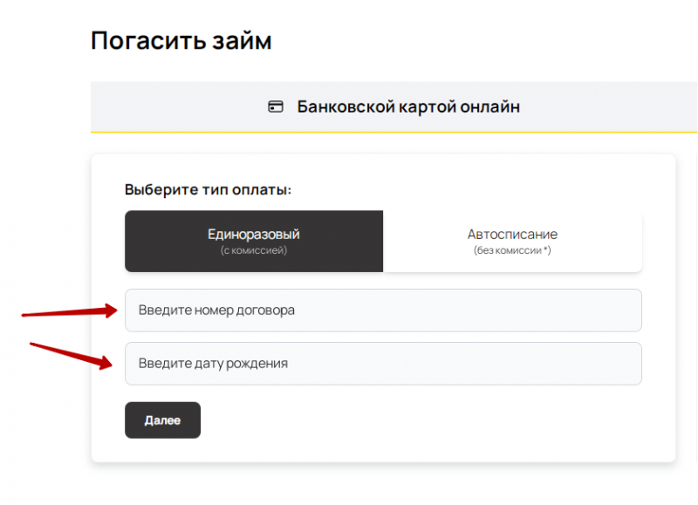Enable the one-time payment option with commission
The width and height of the screenshot is (698, 505).
point(254,241)
